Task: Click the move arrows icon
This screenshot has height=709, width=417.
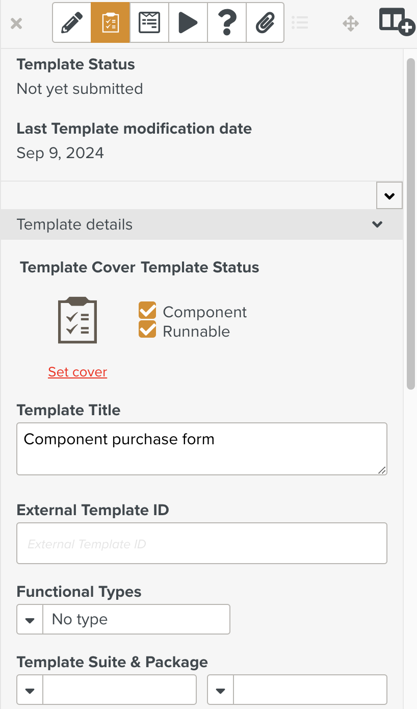Action: (x=351, y=23)
